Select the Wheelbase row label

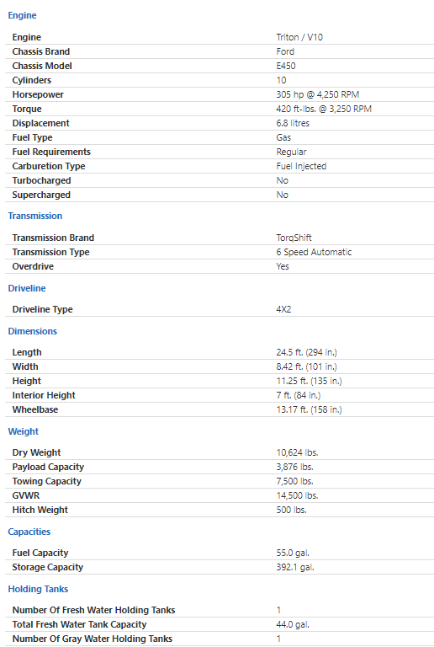pos(35,409)
